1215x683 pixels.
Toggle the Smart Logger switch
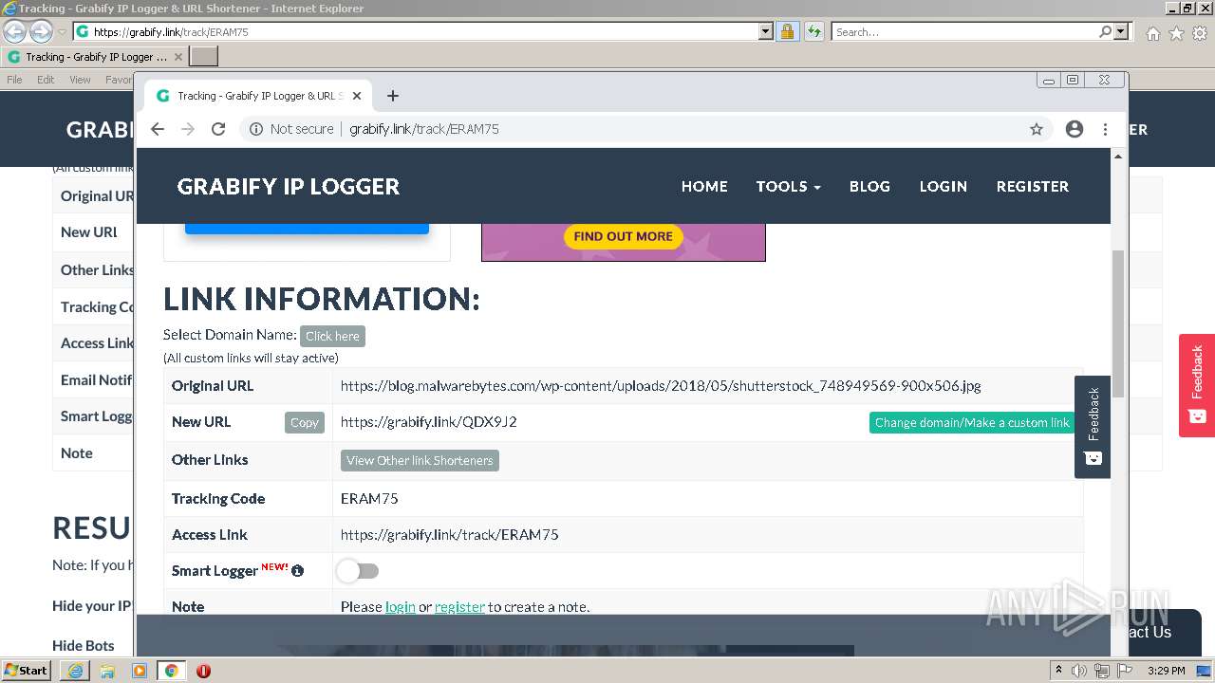[358, 571]
